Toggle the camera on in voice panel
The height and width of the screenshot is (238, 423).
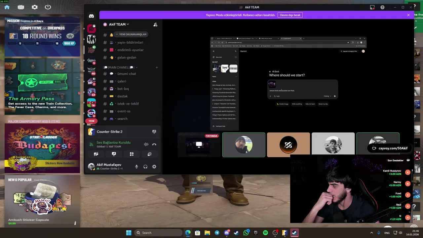[x=96, y=154]
